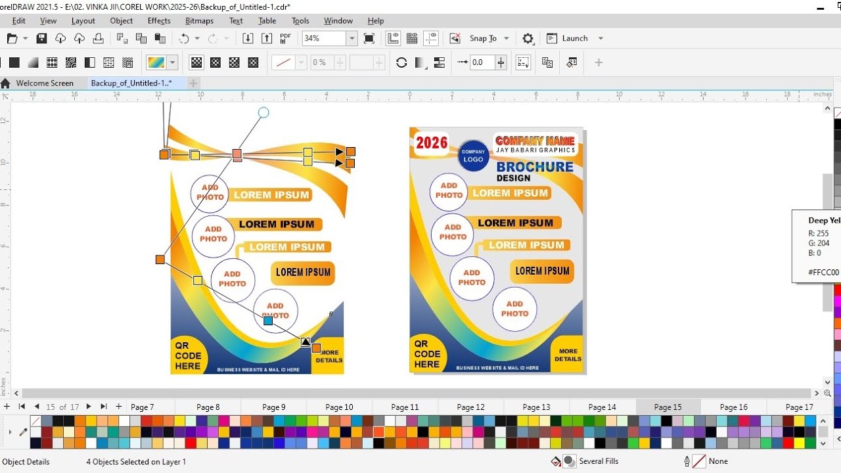This screenshot has height=473, width=841.
Task: Open the Effects menu
Action: pos(159,20)
